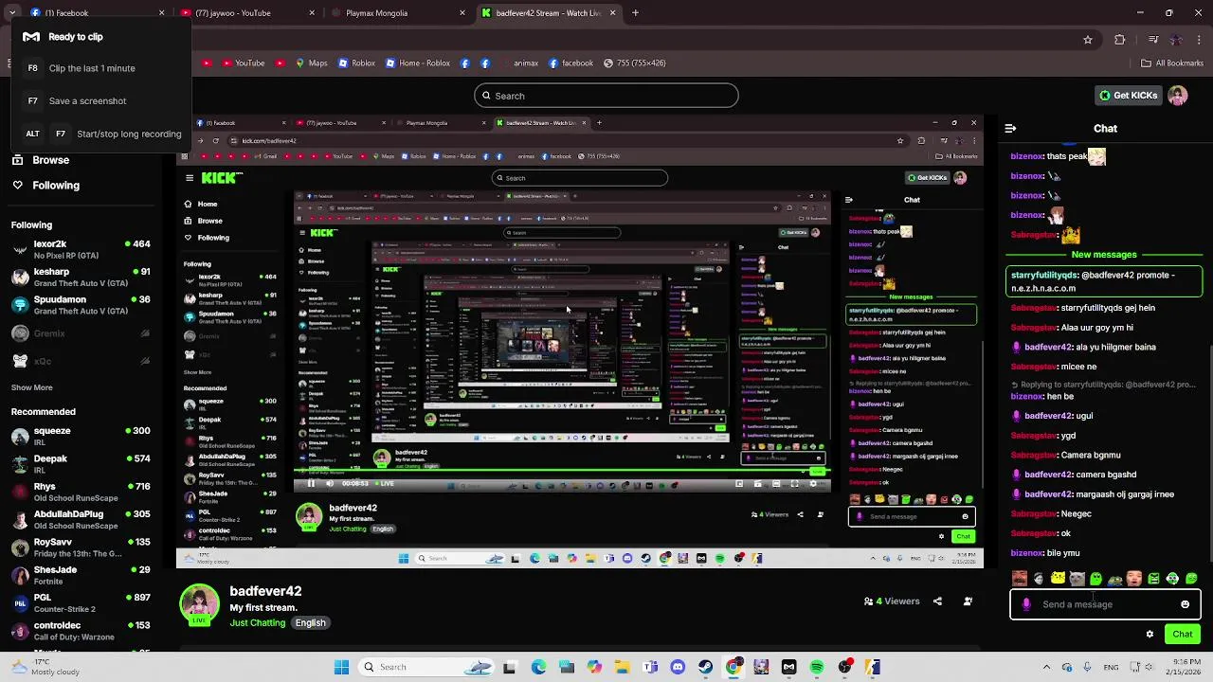The width and height of the screenshot is (1213, 682).
Task: Open lexor2k channel in Following list
Action: point(81,250)
